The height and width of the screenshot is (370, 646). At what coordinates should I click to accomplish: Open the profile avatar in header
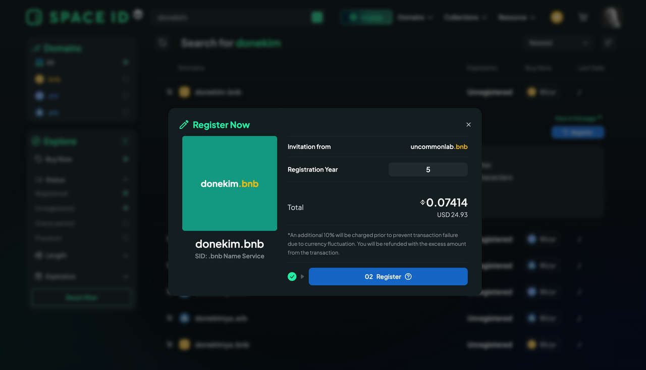tap(612, 17)
